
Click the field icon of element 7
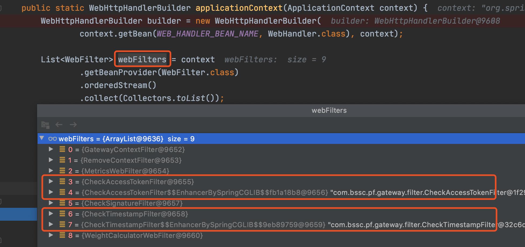click(62, 224)
